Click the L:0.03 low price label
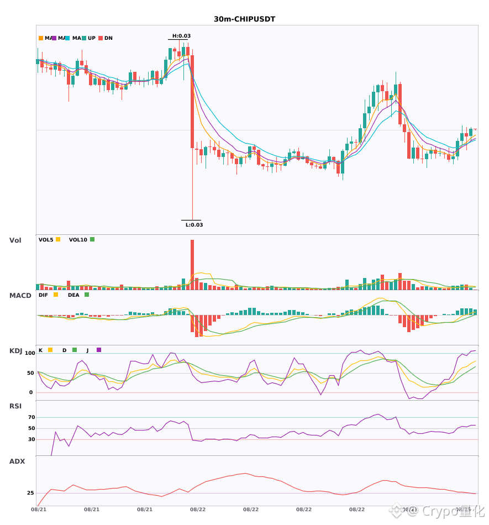 [194, 225]
